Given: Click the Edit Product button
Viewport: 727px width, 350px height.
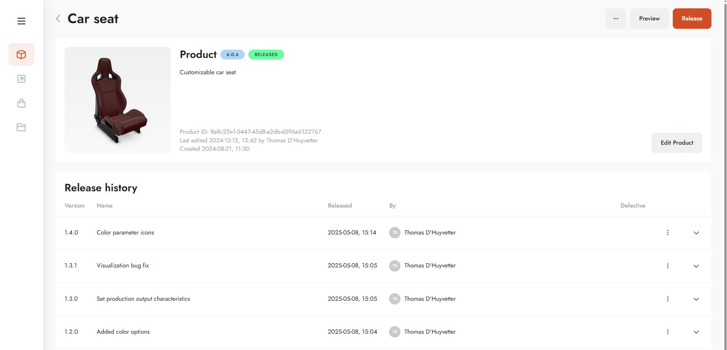Looking at the screenshot, I should [x=677, y=143].
